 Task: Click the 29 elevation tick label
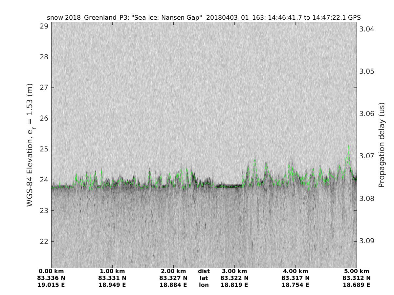(44, 26)
